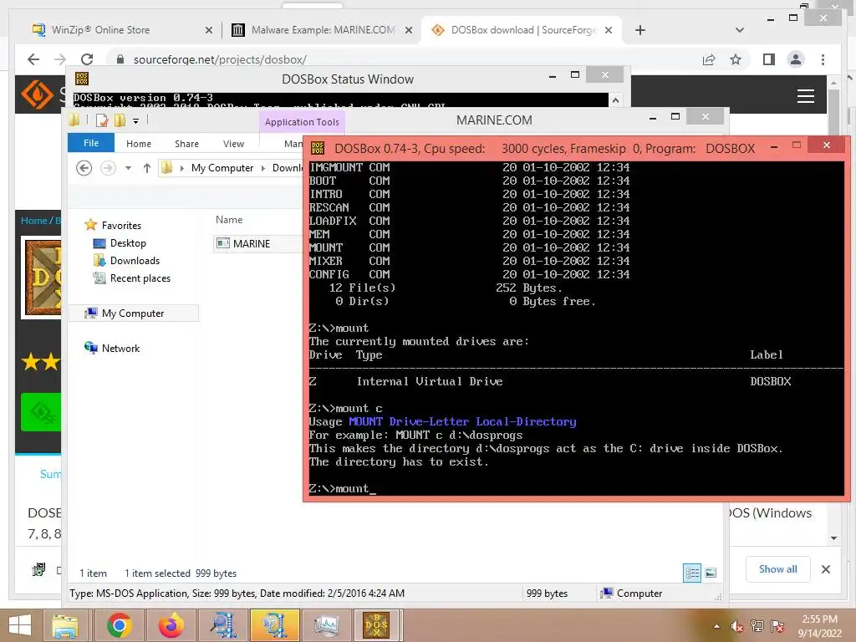Viewport: 856px width, 642px height.
Task: Click the SourceForge logo
Action: pyautogui.click(x=37, y=94)
